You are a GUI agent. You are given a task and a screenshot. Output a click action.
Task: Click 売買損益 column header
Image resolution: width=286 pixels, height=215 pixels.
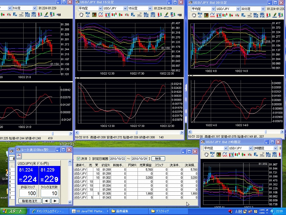click(146, 165)
